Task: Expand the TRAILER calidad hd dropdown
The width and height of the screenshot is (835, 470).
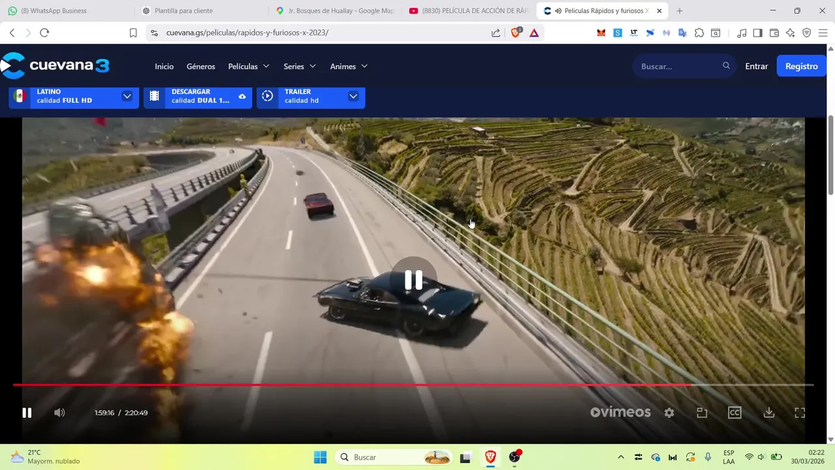Action: [x=311, y=97]
